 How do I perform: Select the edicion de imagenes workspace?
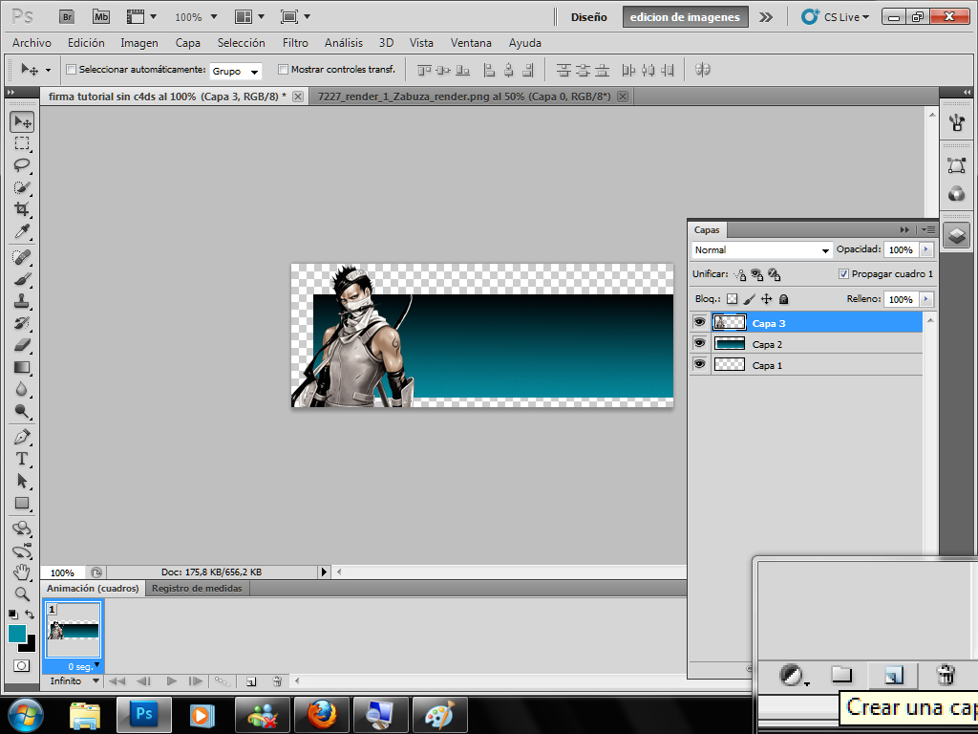[x=685, y=17]
